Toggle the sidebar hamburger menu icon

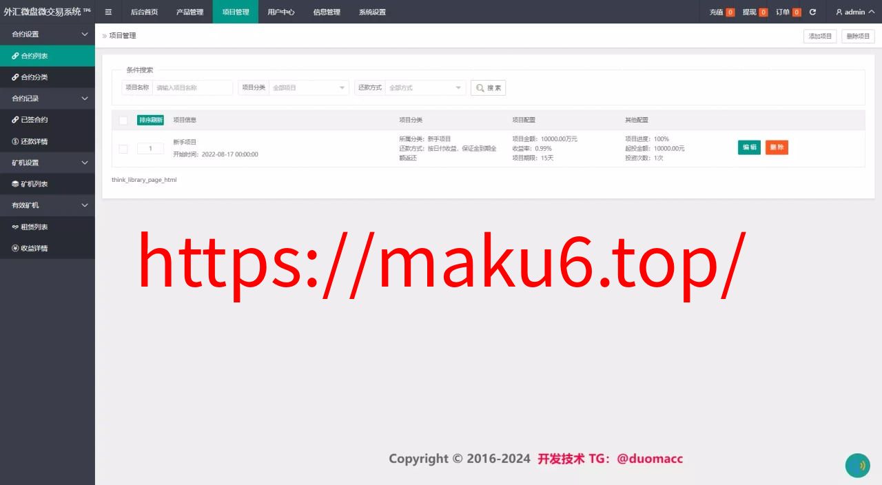[108, 12]
